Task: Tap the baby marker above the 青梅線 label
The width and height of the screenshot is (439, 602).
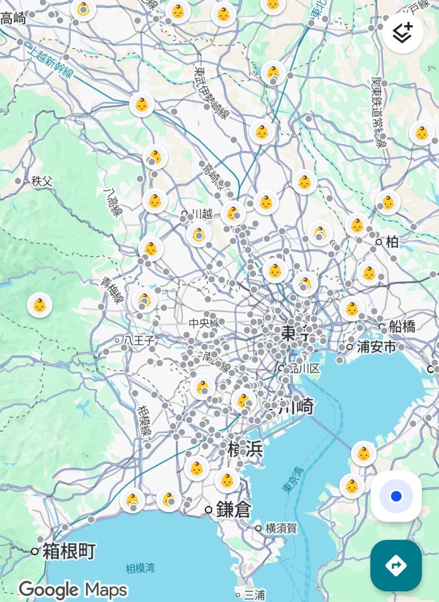Action: point(150,249)
